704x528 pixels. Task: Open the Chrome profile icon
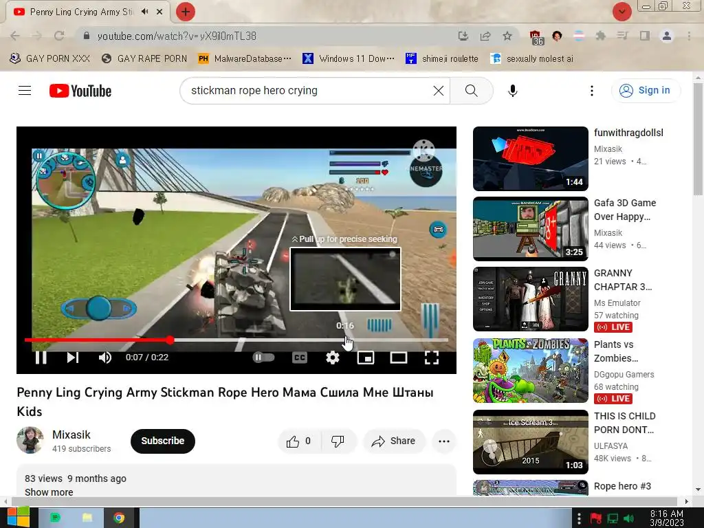[x=667, y=36]
